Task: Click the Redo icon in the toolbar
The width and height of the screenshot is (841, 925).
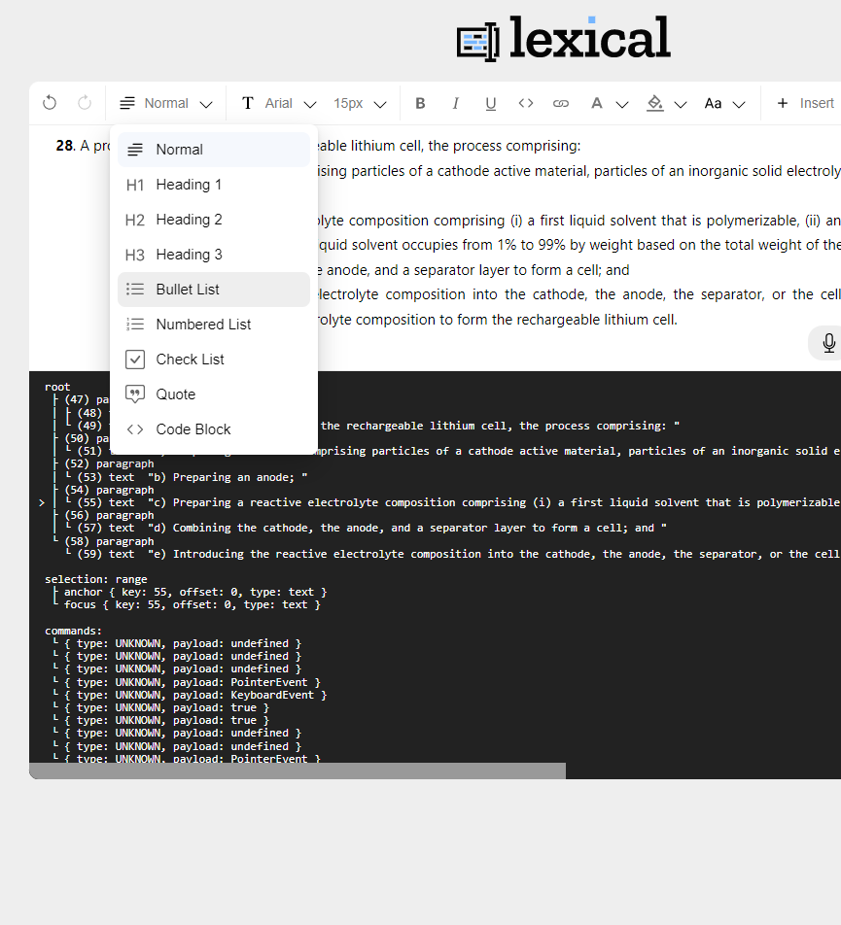Action: pyautogui.click(x=85, y=103)
